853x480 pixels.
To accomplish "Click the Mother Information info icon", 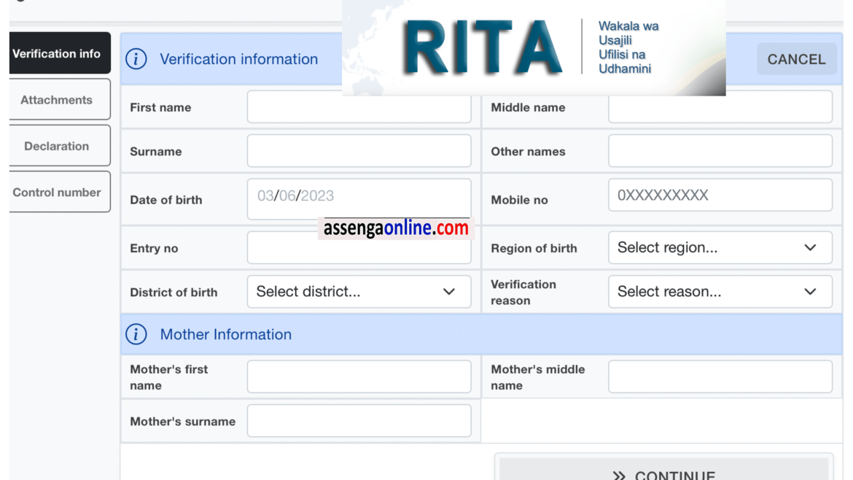I will [x=136, y=334].
